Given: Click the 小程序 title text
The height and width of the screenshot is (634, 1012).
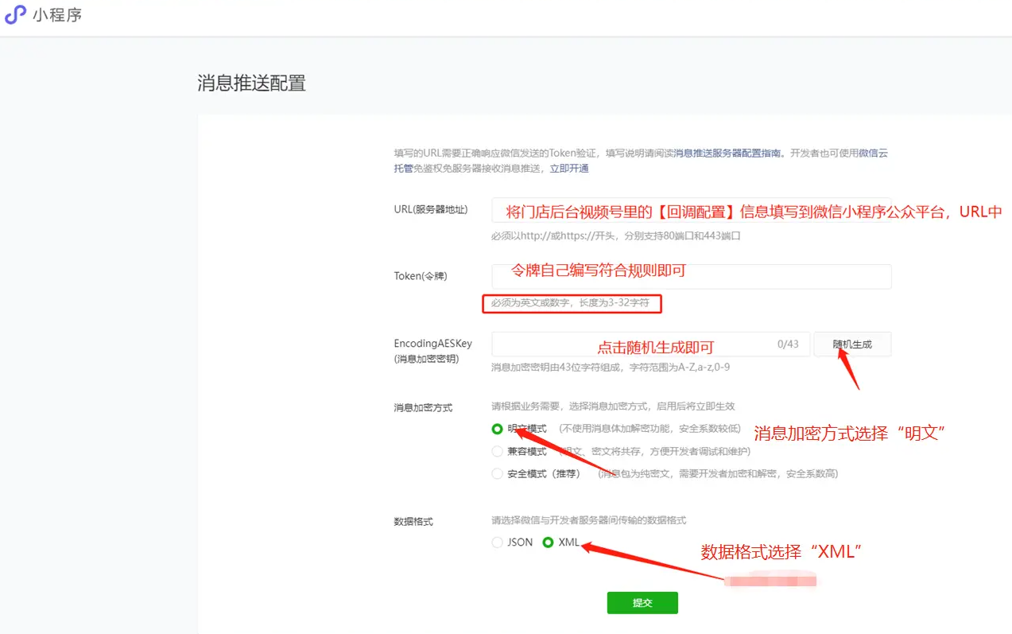Looking at the screenshot, I should pyautogui.click(x=57, y=14).
